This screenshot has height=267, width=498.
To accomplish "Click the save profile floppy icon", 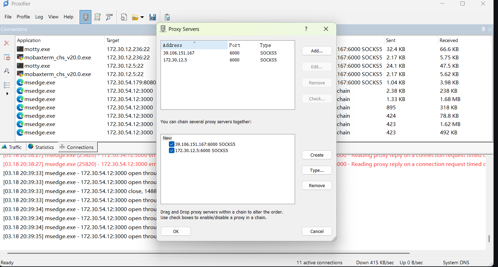I will (152, 17).
